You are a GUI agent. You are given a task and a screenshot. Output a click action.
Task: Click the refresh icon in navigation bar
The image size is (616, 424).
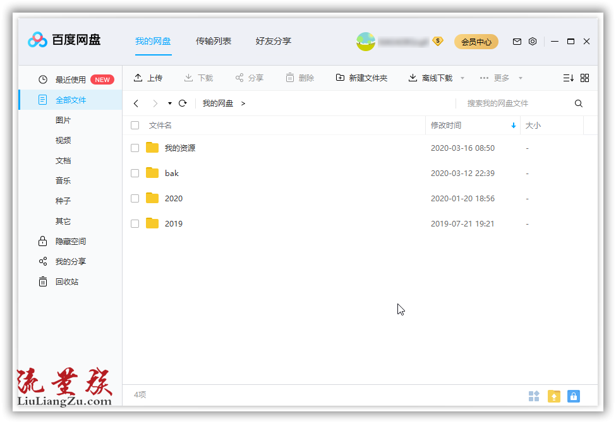click(x=183, y=103)
